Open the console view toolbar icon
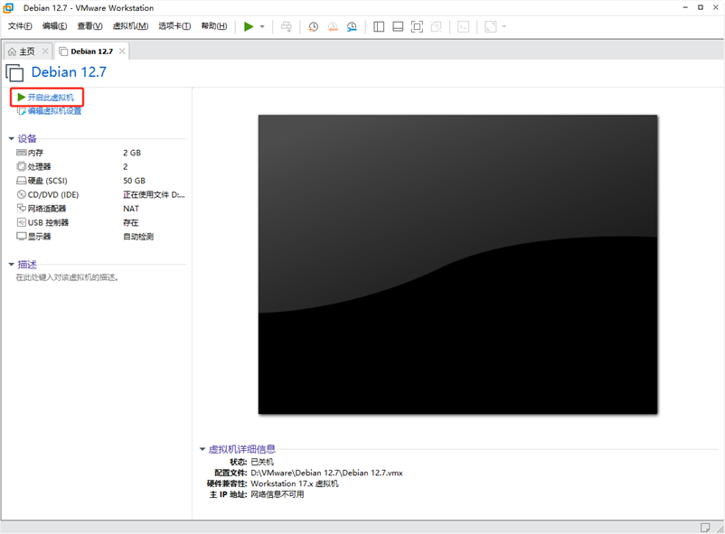This screenshot has height=534, width=725. point(464,27)
